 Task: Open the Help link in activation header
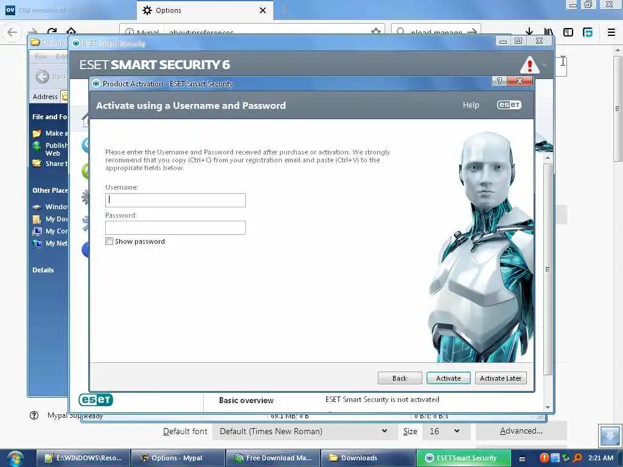point(471,105)
